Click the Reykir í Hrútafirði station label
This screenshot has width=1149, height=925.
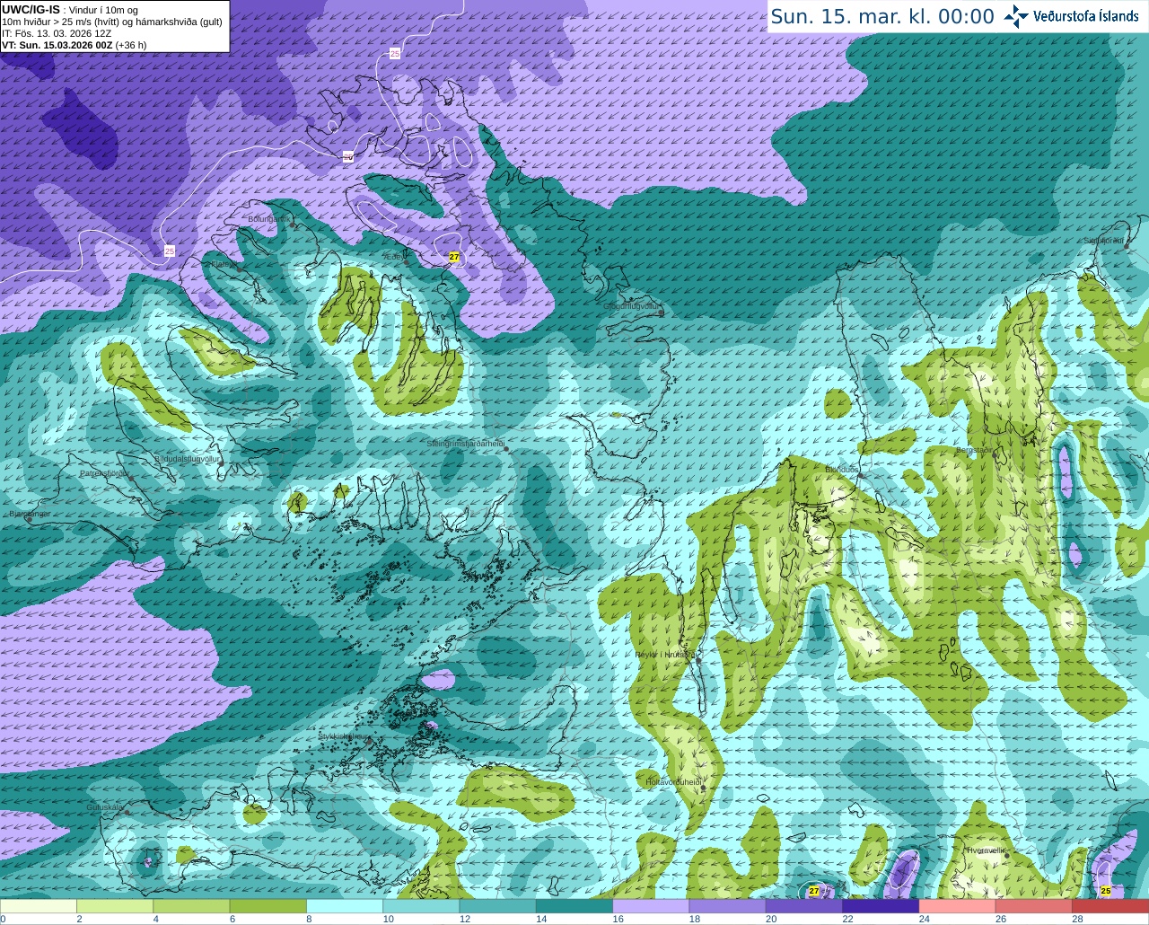[665, 655]
